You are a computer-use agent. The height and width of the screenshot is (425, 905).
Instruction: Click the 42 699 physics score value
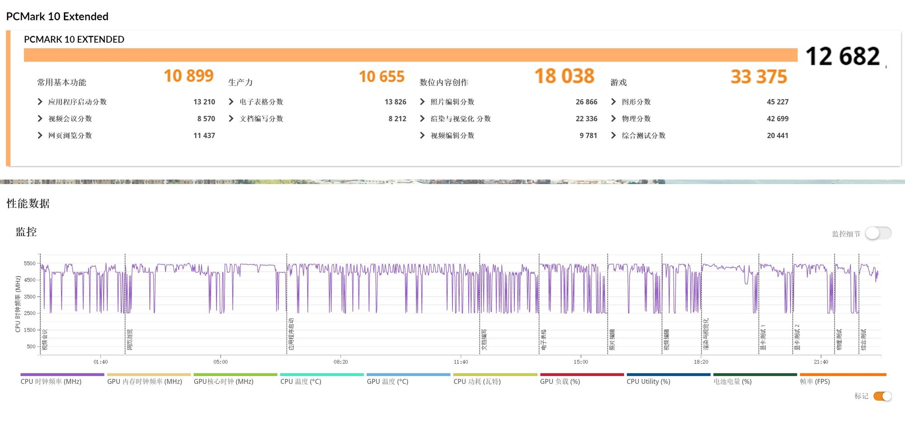[x=778, y=118]
